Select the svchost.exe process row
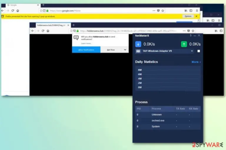 (x=168, y=121)
